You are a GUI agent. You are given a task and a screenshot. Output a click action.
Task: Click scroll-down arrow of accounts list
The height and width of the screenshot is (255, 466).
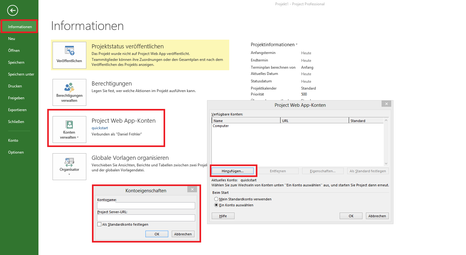tap(386, 164)
